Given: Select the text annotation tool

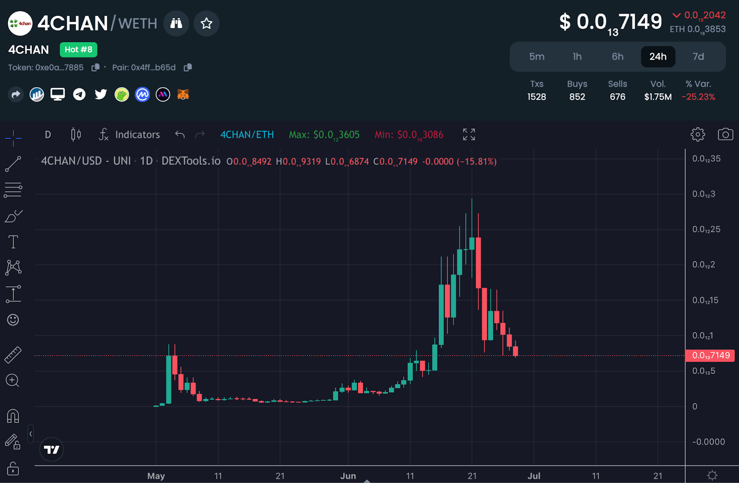Looking at the screenshot, I should [x=13, y=242].
